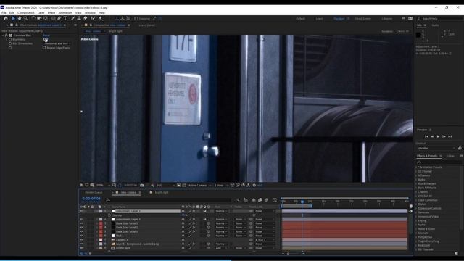The width and height of the screenshot is (464, 261).
Task: Hide the Camera 1 layer
Action: (81, 240)
